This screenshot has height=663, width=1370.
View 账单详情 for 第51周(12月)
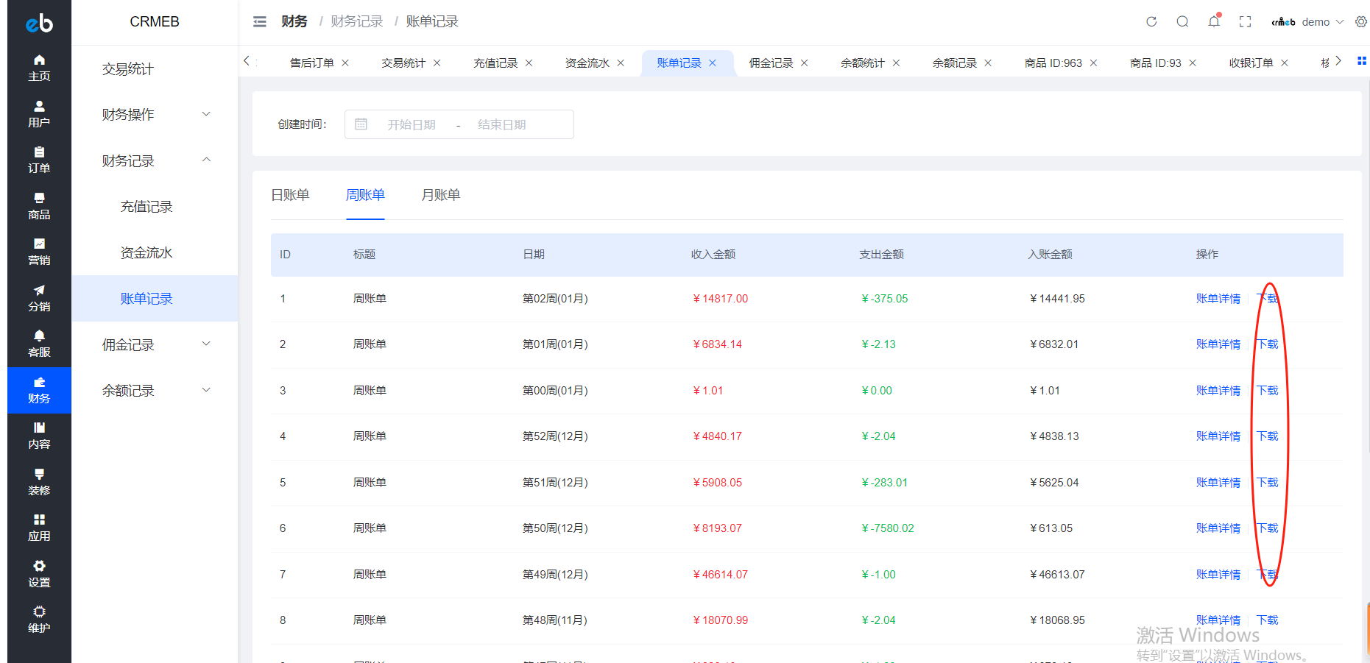click(1218, 483)
